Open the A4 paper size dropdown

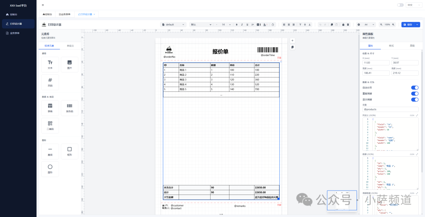369,25
